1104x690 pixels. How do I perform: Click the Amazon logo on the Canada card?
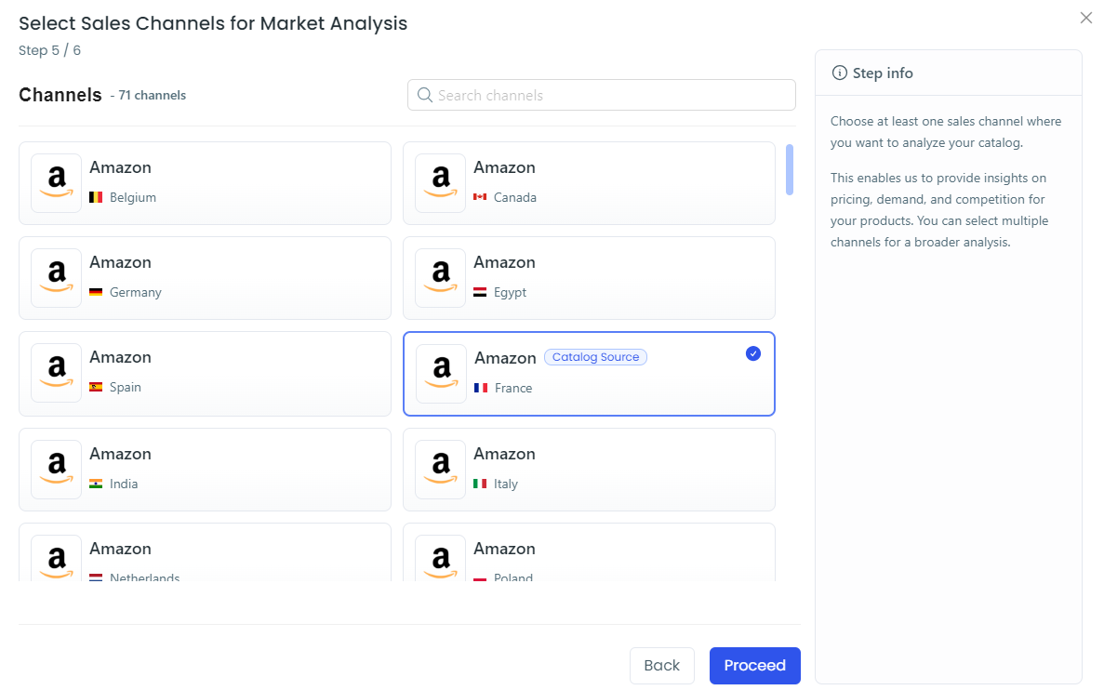441,182
